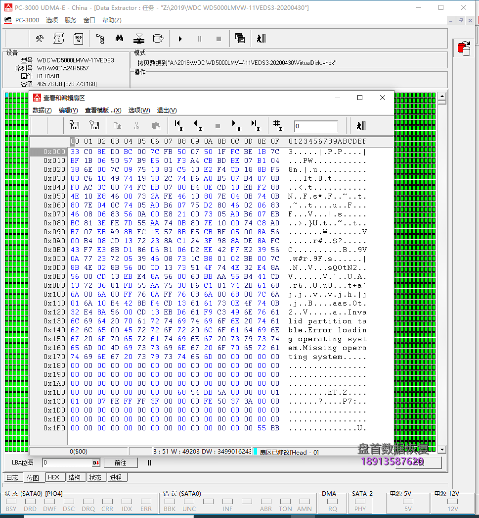Click the greyed stop button in main toolbar
Screen dimensions: 479x518
click(x=218, y=39)
